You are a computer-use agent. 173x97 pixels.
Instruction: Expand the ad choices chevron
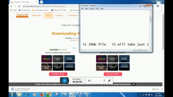coord(75,48)
